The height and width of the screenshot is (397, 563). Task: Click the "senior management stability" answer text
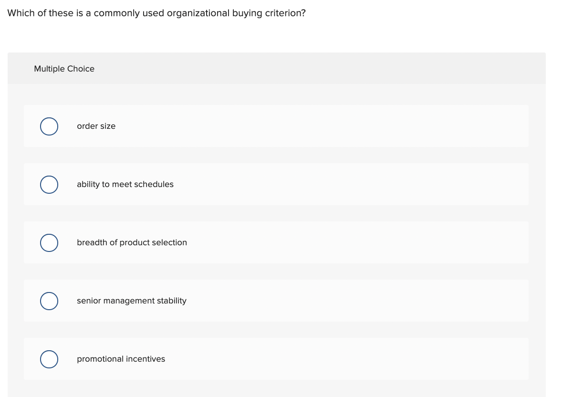[131, 301]
